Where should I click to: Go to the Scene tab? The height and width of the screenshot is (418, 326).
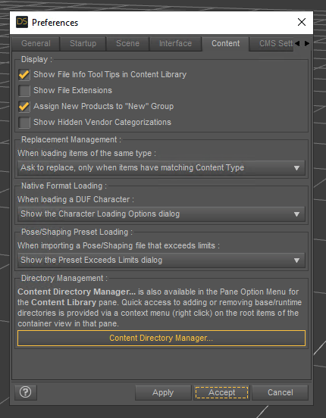(127, 43)
